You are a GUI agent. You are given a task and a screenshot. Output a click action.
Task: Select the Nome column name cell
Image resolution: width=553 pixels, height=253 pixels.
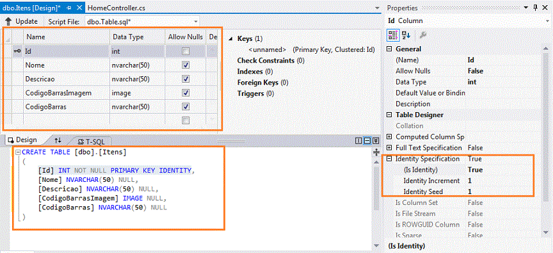click(67, 65)
